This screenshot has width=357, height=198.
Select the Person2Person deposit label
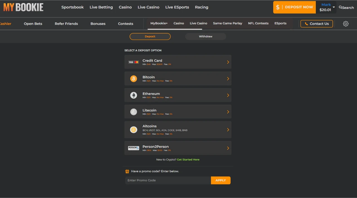coord(156,147)
